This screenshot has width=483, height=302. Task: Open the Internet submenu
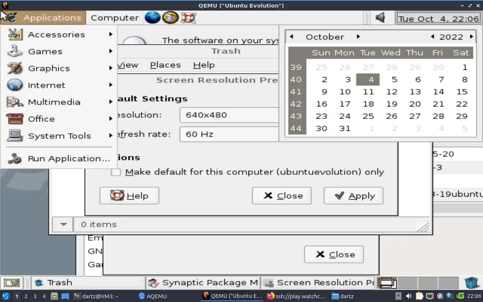coord(59,85)
